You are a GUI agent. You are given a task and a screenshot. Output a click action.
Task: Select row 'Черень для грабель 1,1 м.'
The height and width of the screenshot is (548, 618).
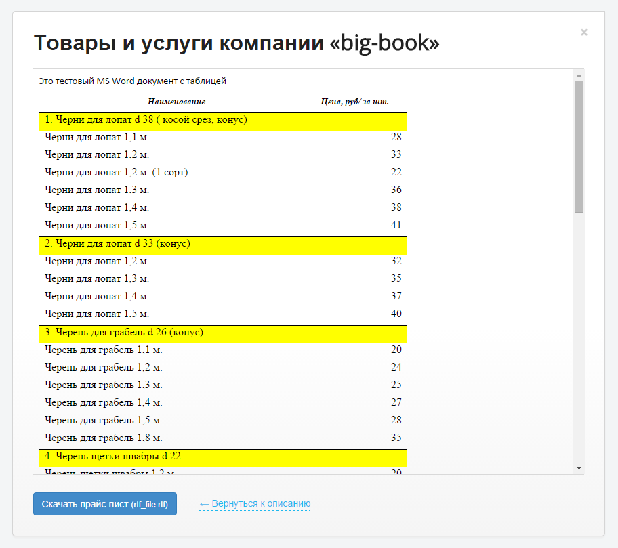point(104,350)
